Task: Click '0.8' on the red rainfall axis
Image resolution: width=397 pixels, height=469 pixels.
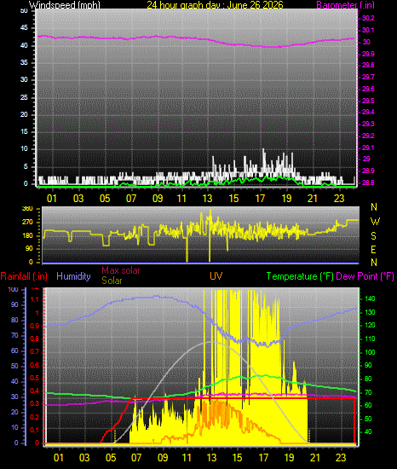Action: [35, 339]
